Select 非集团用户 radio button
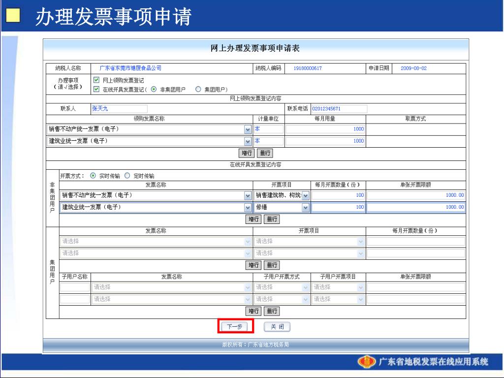Image resolution: width=504 pixels, height=378 pixels. point(154,89)
